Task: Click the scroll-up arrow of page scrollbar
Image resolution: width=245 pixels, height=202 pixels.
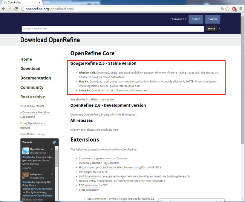Action: pos(242,15)
